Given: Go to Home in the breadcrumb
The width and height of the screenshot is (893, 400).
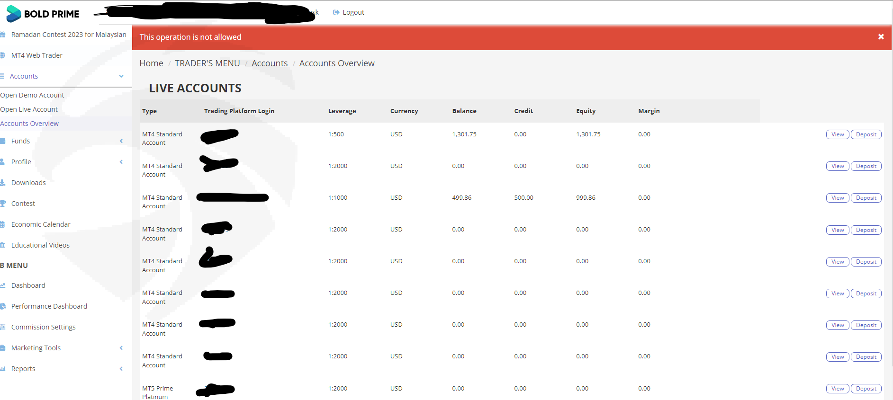Looking at the screenshot, I should pyautogui.click(x=151, y=63).
